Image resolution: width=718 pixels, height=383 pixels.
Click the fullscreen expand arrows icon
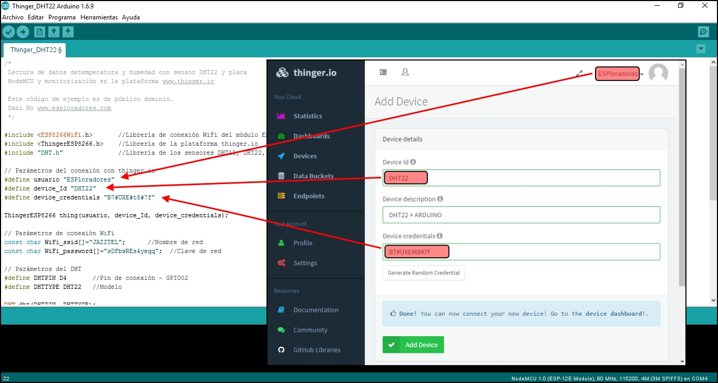580,74
